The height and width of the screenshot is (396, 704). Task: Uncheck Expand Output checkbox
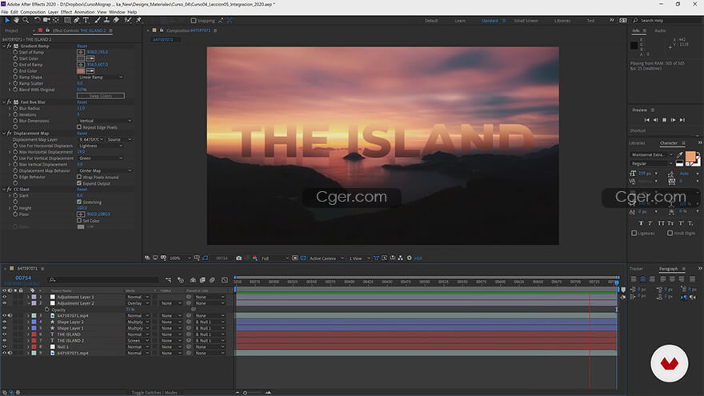79,183
